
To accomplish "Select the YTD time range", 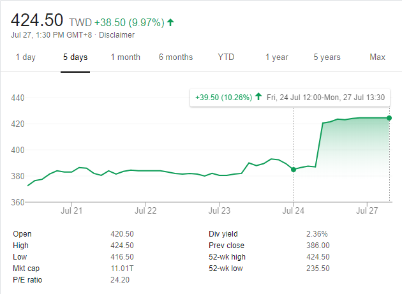I will pyautogui.click(x=226, y=57).
